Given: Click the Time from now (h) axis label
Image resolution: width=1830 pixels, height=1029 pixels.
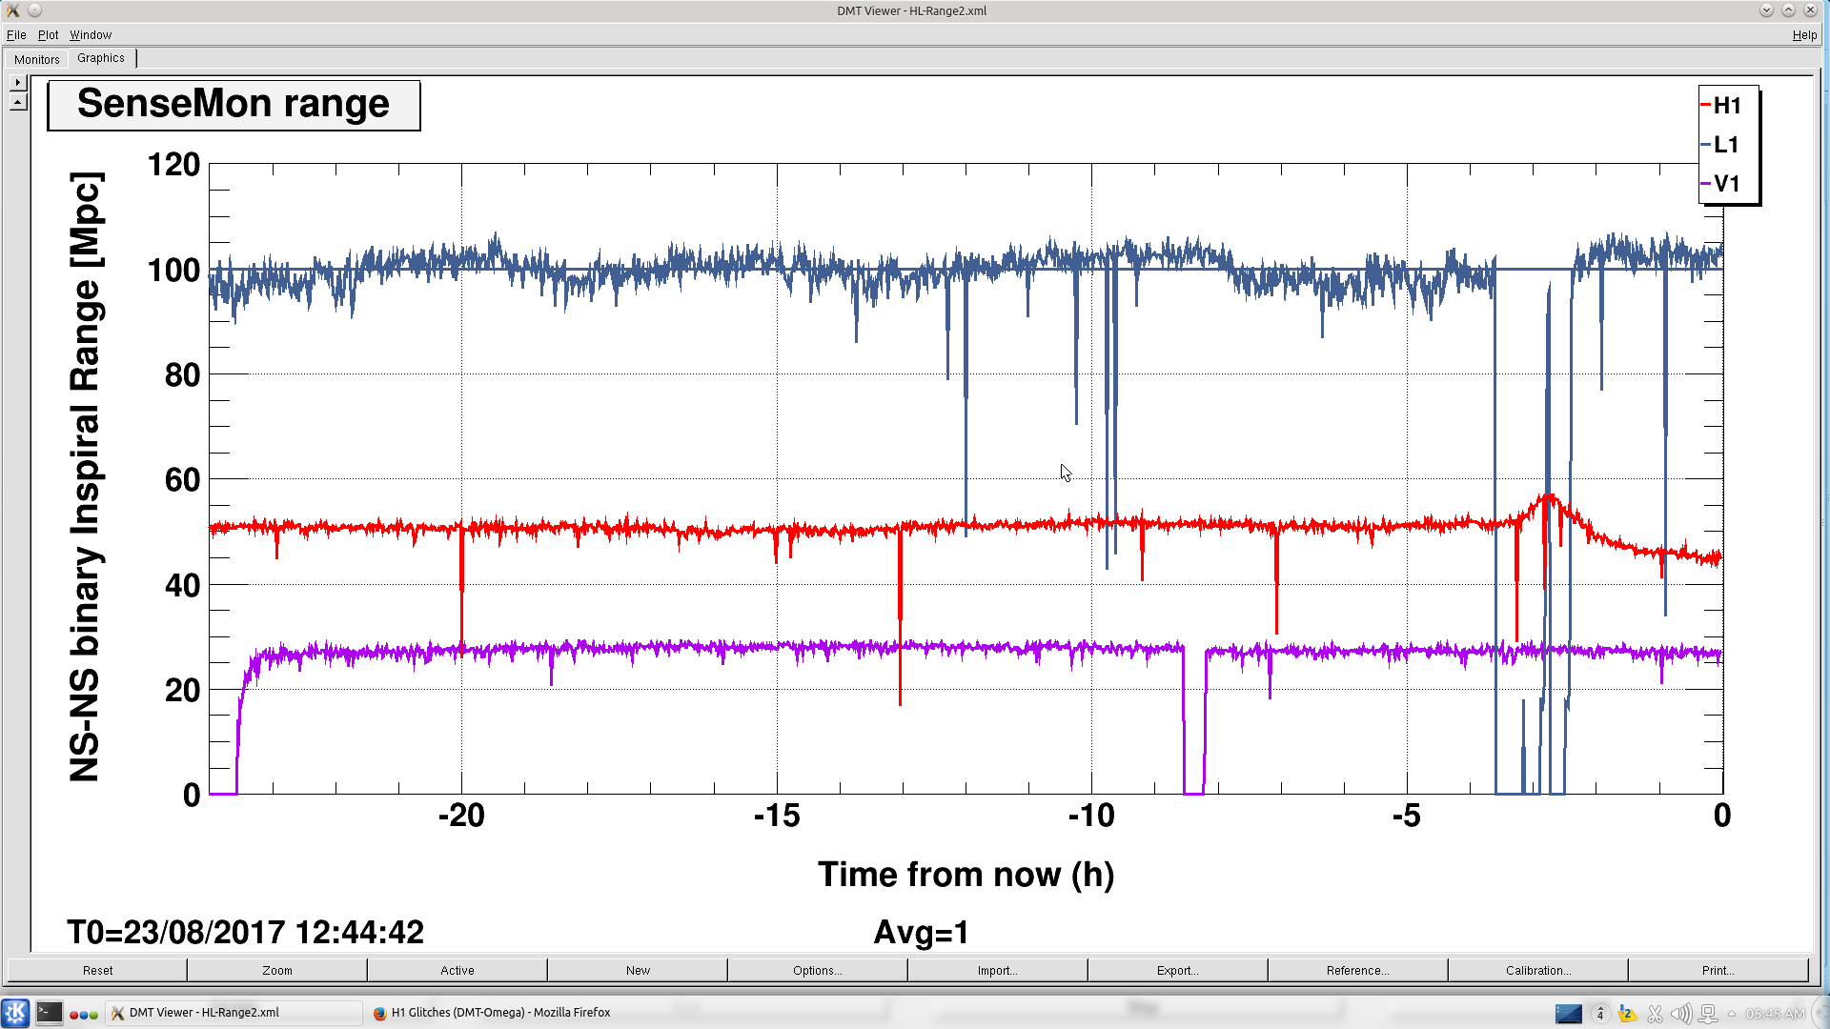Looking at the screenshot, I should point(966,874).
